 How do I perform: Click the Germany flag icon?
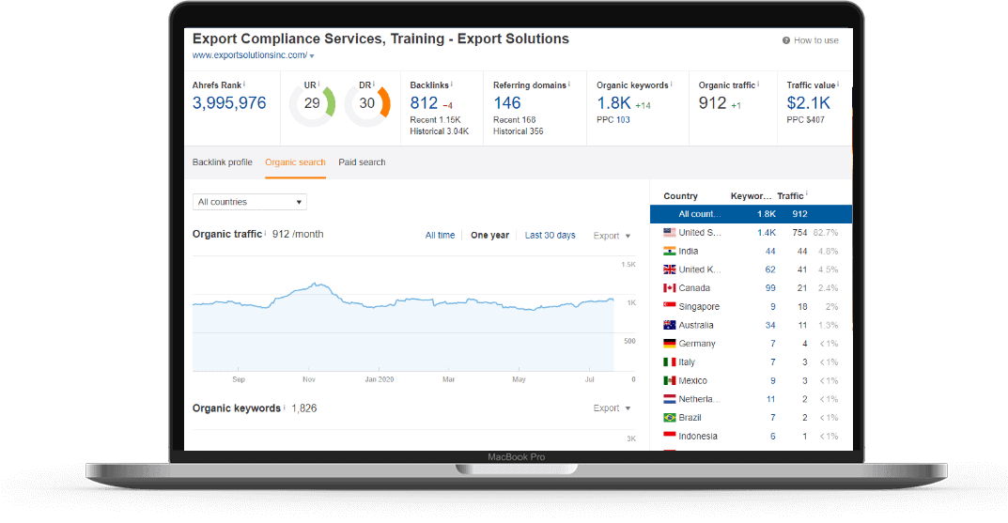pos(669,344)
